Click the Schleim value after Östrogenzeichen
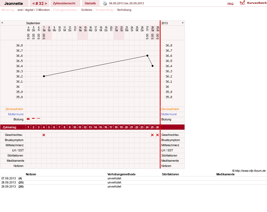This screenshot has height=212, width=267. (x=87, y=10)
